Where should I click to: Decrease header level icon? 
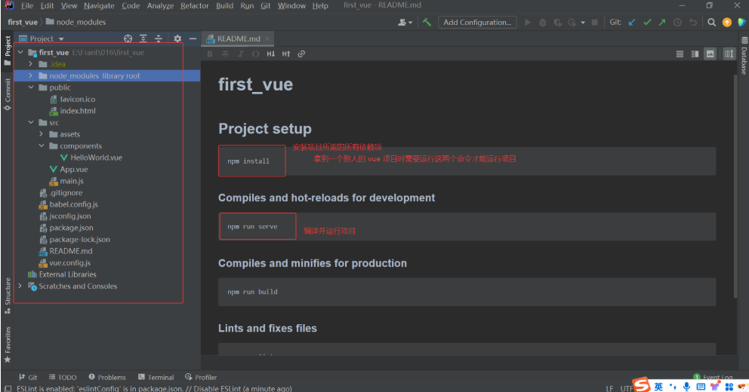tap(271, 54)
